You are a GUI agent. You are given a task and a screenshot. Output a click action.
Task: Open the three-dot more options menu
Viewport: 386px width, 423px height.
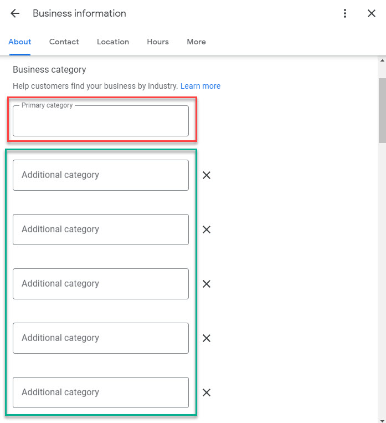pyautogui.click(x=345, y=13)
